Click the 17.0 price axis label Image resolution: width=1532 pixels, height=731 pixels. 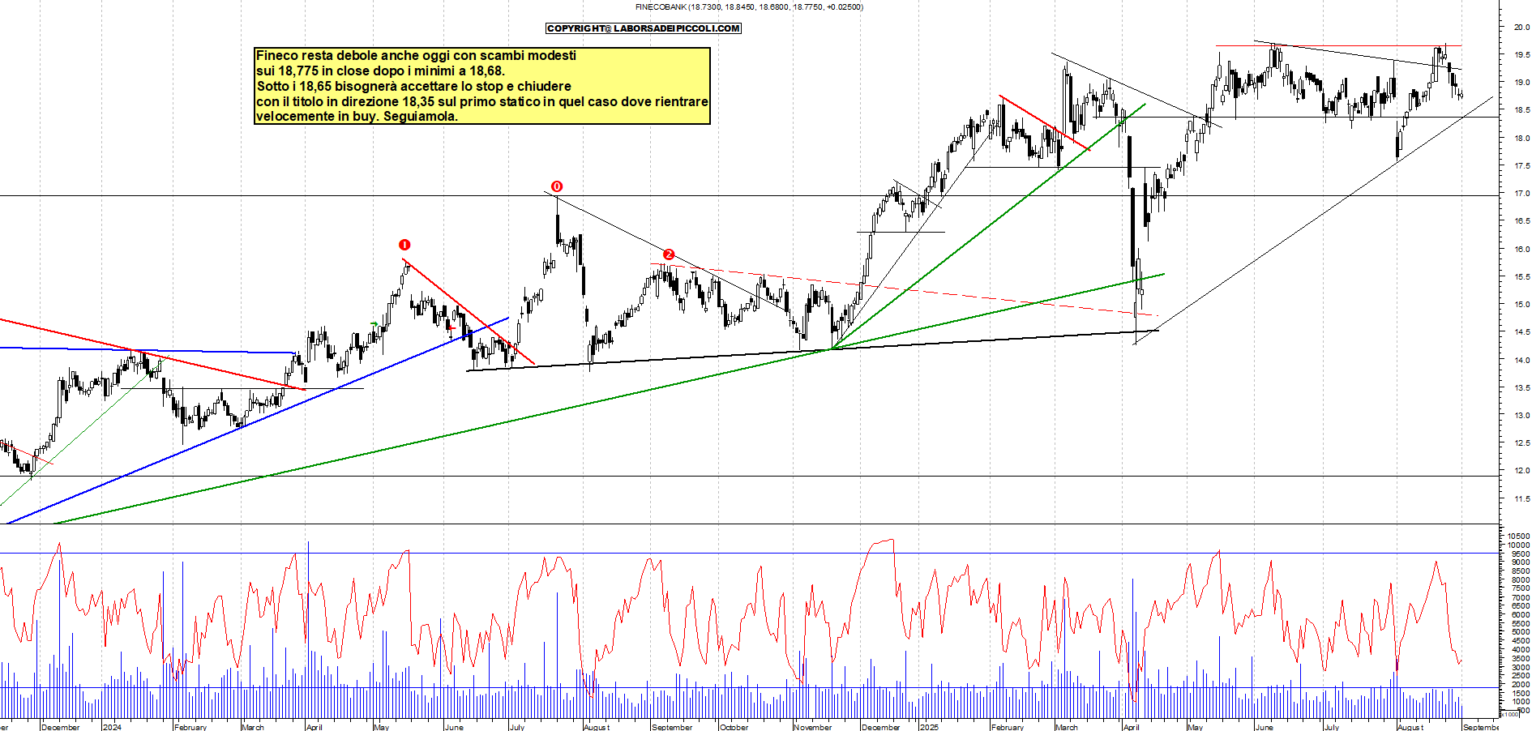(x=1521, y=194)
